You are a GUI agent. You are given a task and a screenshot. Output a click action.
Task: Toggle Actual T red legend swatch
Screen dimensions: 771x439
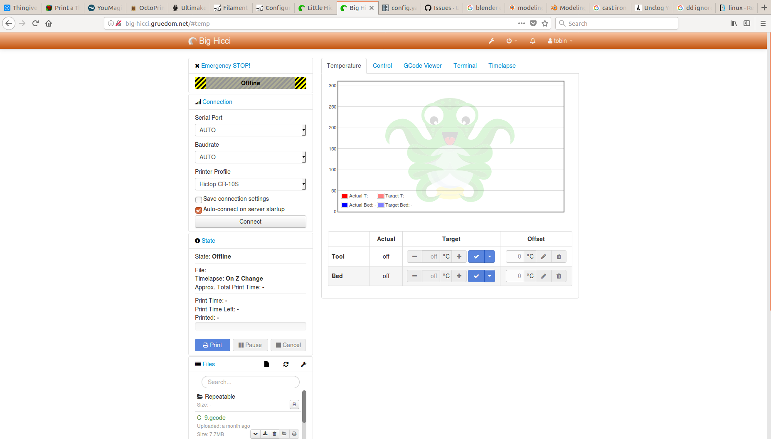click(344, 196)
